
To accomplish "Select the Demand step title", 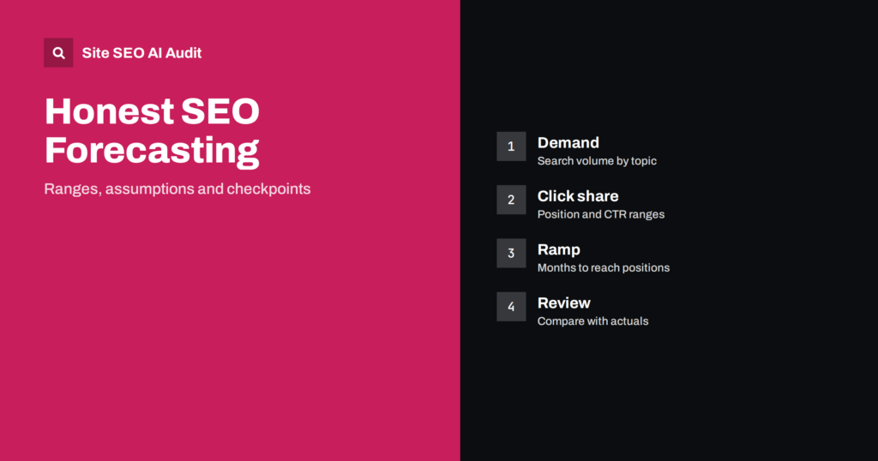I will coord(568,142).
